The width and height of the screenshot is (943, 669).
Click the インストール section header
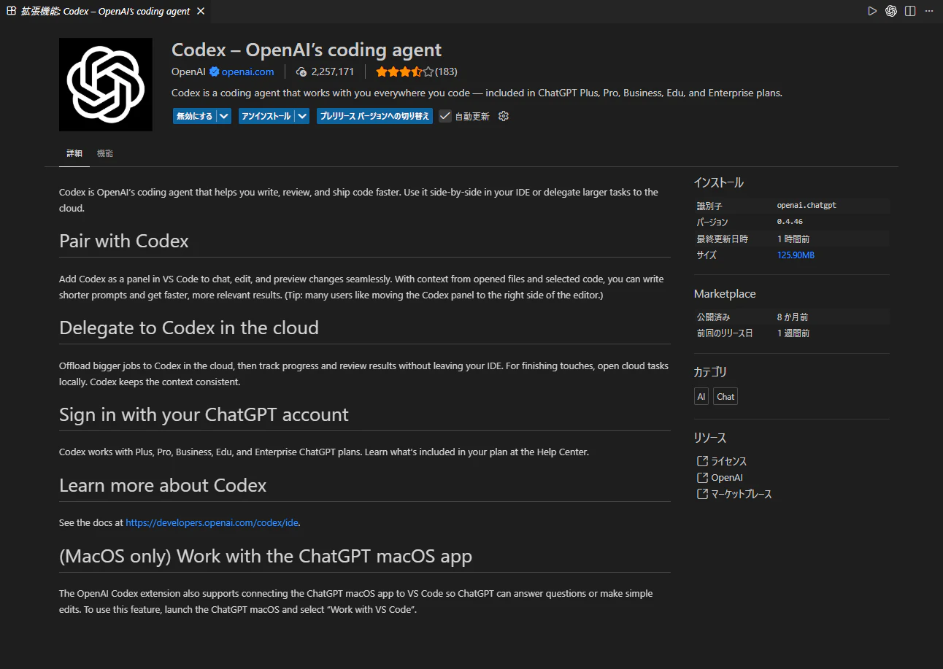pyautogui.click(x=719, y=182)
